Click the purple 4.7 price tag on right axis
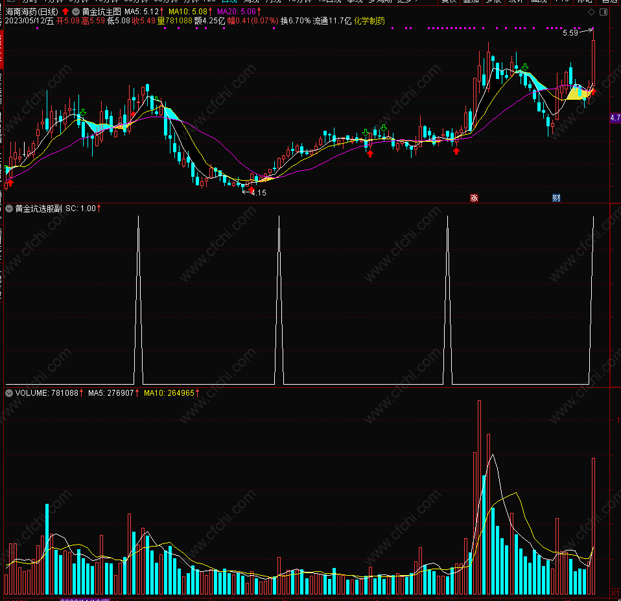This screenshot has height=601, width=621. tap(615, 117)
